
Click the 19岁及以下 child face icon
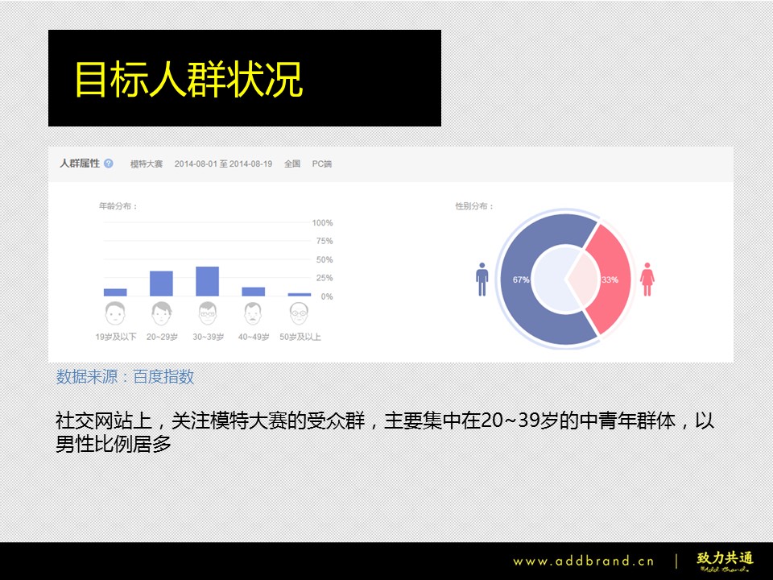(115, 313)
